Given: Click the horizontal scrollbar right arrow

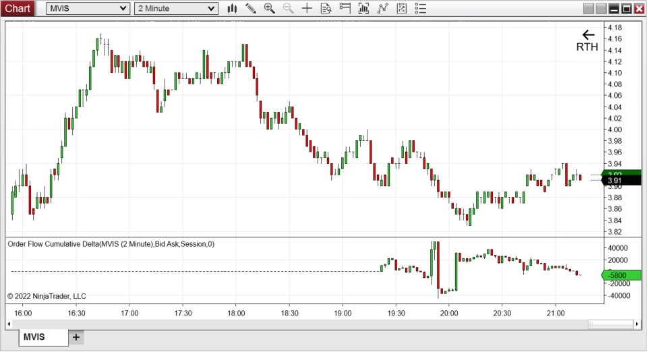Looking at the screenshot, I should (x=637, y=324).
